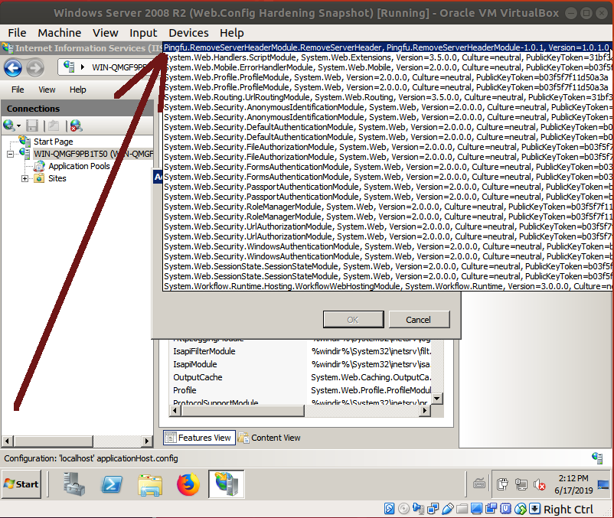Open the VirtualBox Machine menu
This screenshot has width=614, height=518.
[60, 33]
